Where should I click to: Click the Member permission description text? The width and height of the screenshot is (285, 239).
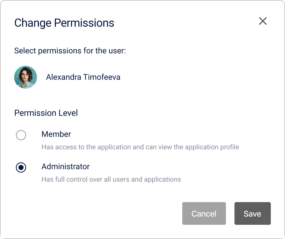pyautogui.click(x=140, y=147)
